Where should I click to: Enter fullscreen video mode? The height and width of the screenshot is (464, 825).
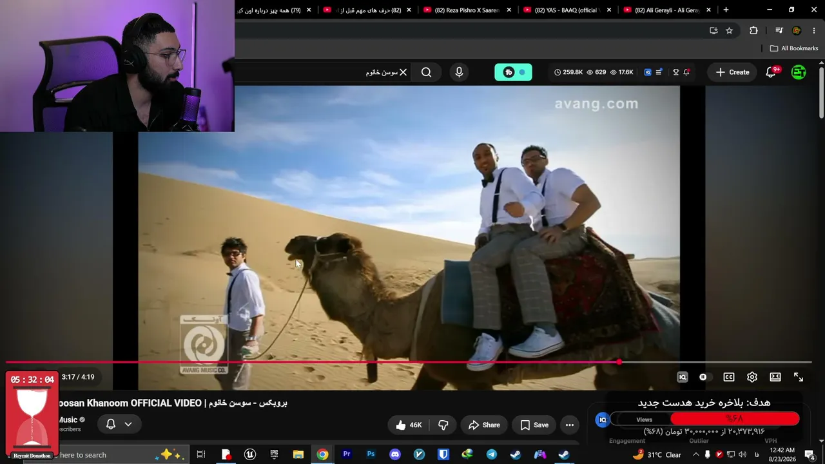coord(799,377)
